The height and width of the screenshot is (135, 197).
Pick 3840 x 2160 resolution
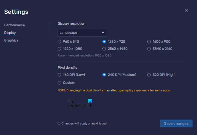tap(149, 49)
